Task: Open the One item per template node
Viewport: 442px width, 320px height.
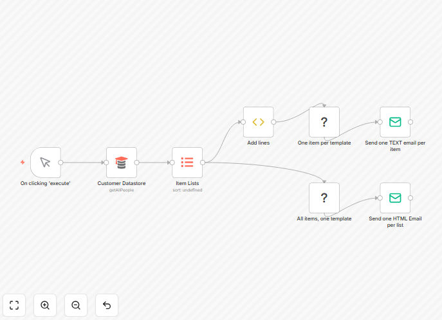Action: (324, 122)
